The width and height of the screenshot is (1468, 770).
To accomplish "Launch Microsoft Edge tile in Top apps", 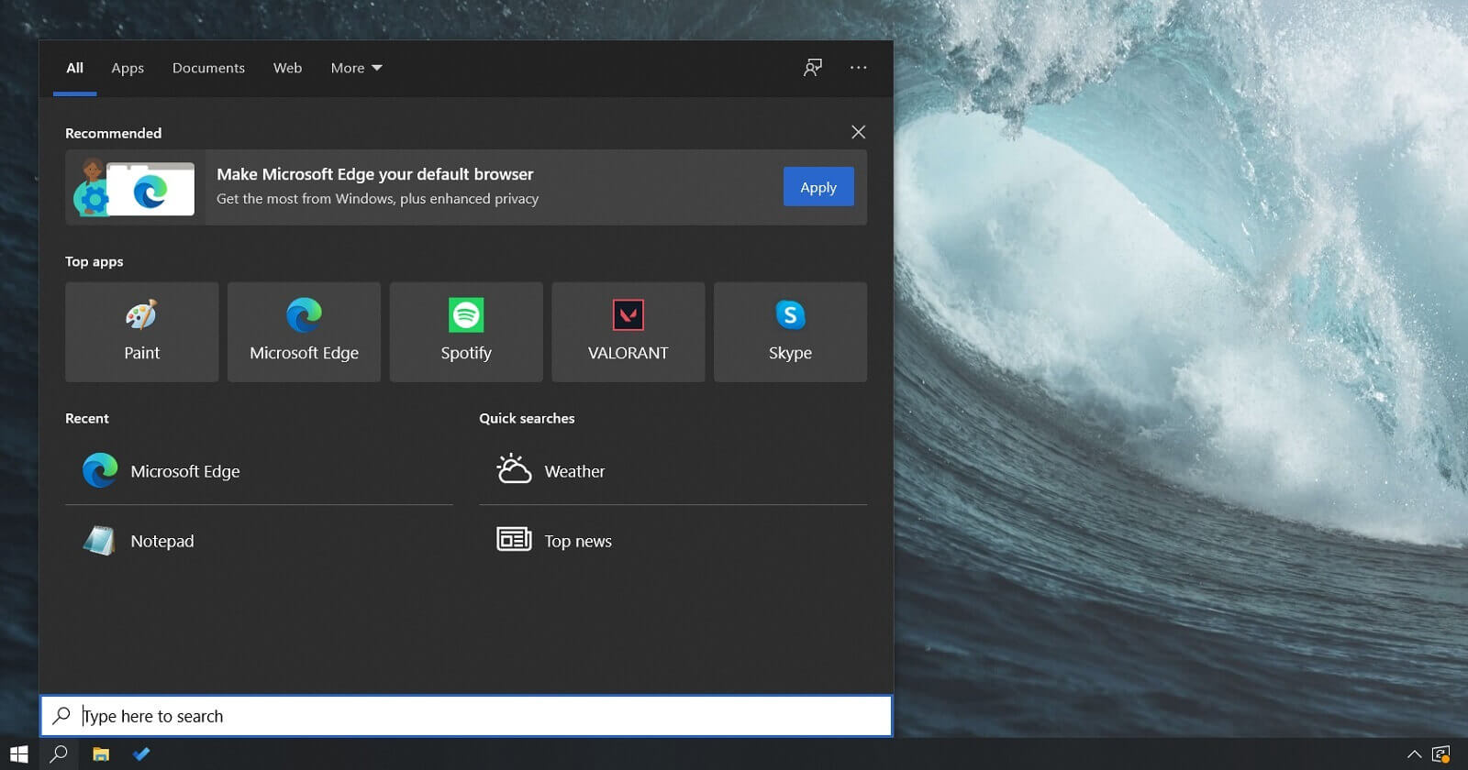I will 304,332.
